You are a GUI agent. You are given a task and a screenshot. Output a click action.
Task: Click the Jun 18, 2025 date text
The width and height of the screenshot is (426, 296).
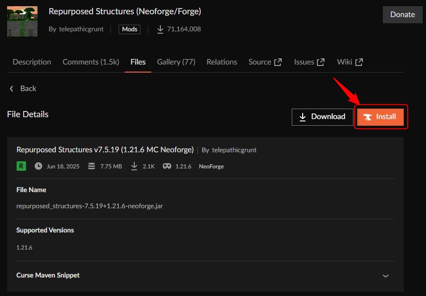63,166
